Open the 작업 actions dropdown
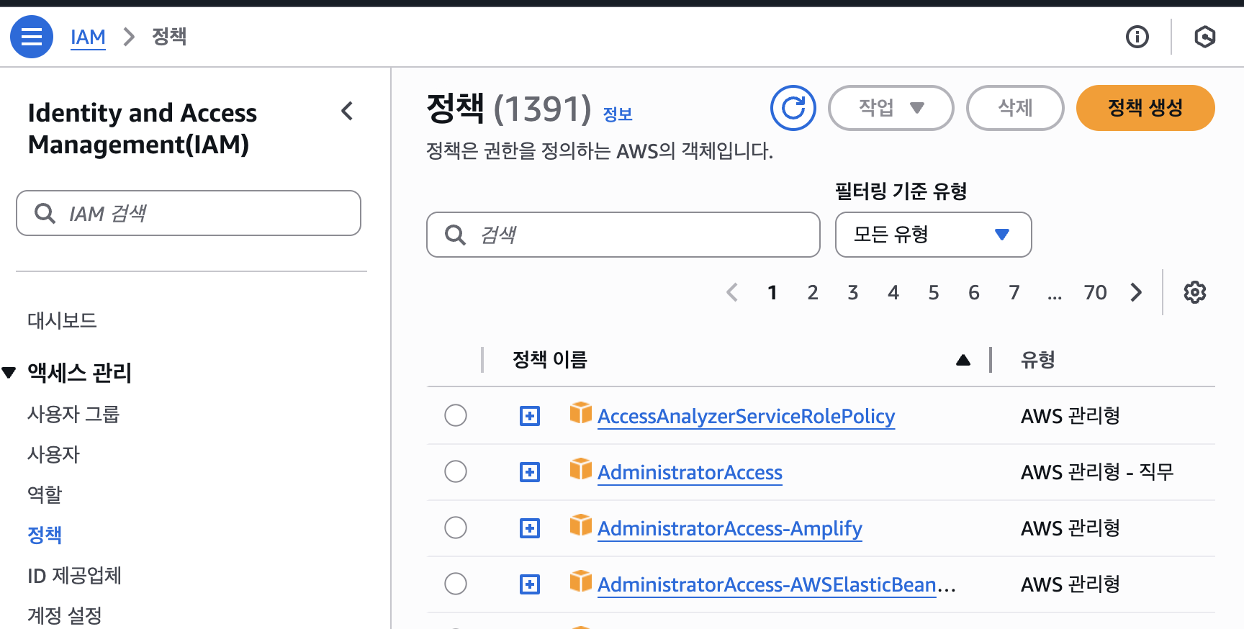 [891, 108]
